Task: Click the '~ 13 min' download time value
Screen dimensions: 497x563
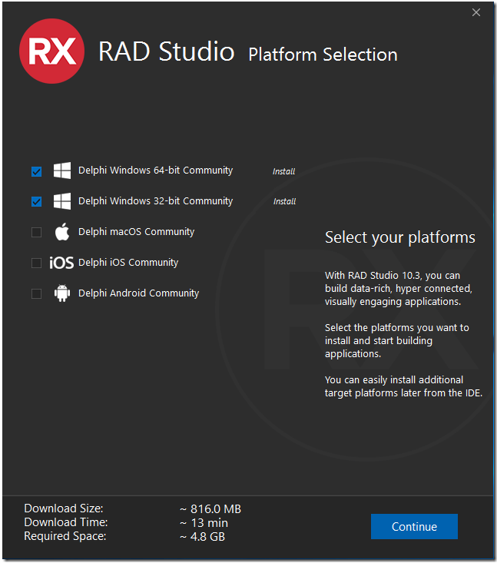Action: [204, 523]
